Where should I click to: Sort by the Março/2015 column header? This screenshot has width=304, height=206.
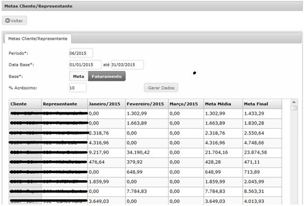[x=186, y=104]
